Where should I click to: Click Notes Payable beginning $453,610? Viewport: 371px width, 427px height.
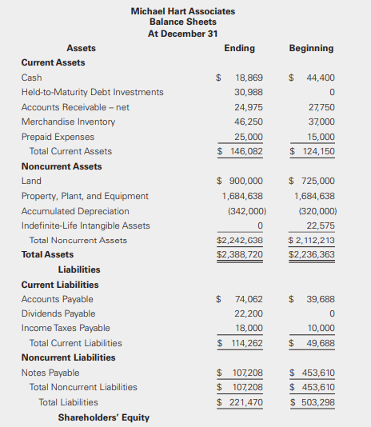point(312,373)
